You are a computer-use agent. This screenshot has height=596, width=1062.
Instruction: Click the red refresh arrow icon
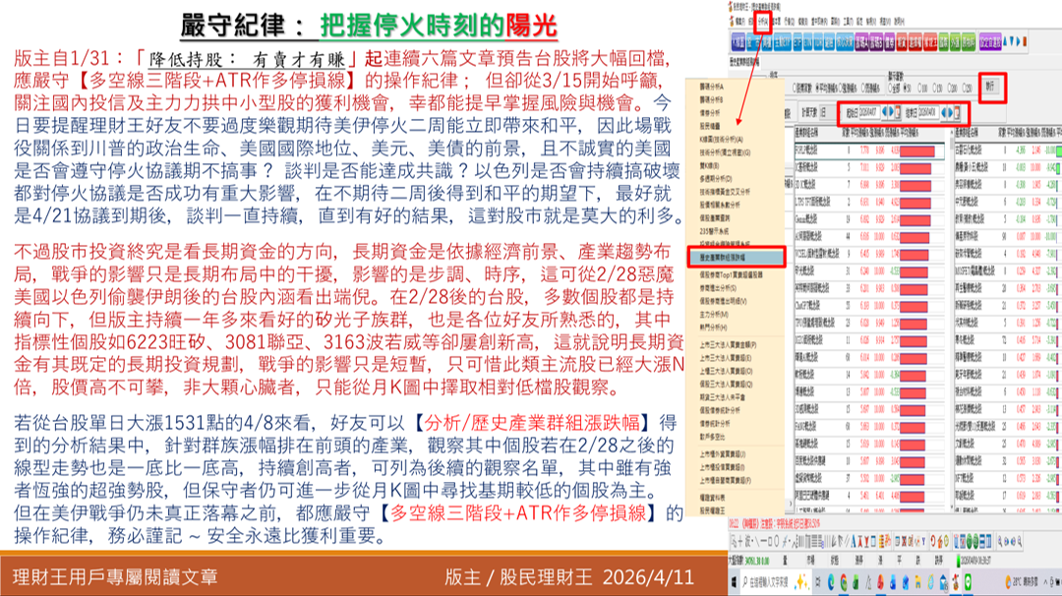tap(932, 542)
